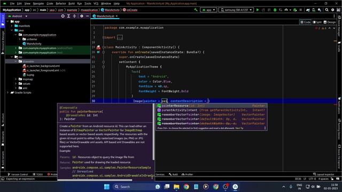Click the Search Everywhere magnifier icon

pyautogui.click(x=327, y=10)
